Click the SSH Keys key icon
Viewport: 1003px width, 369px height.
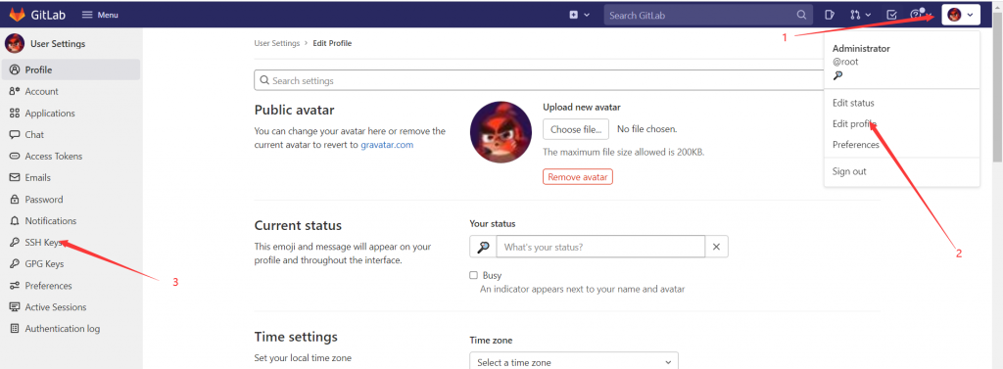14,243
